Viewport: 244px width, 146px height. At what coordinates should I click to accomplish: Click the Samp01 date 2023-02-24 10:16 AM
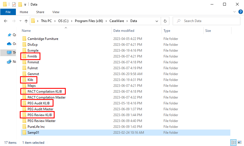pyautogui.click(x=128, y=133)
